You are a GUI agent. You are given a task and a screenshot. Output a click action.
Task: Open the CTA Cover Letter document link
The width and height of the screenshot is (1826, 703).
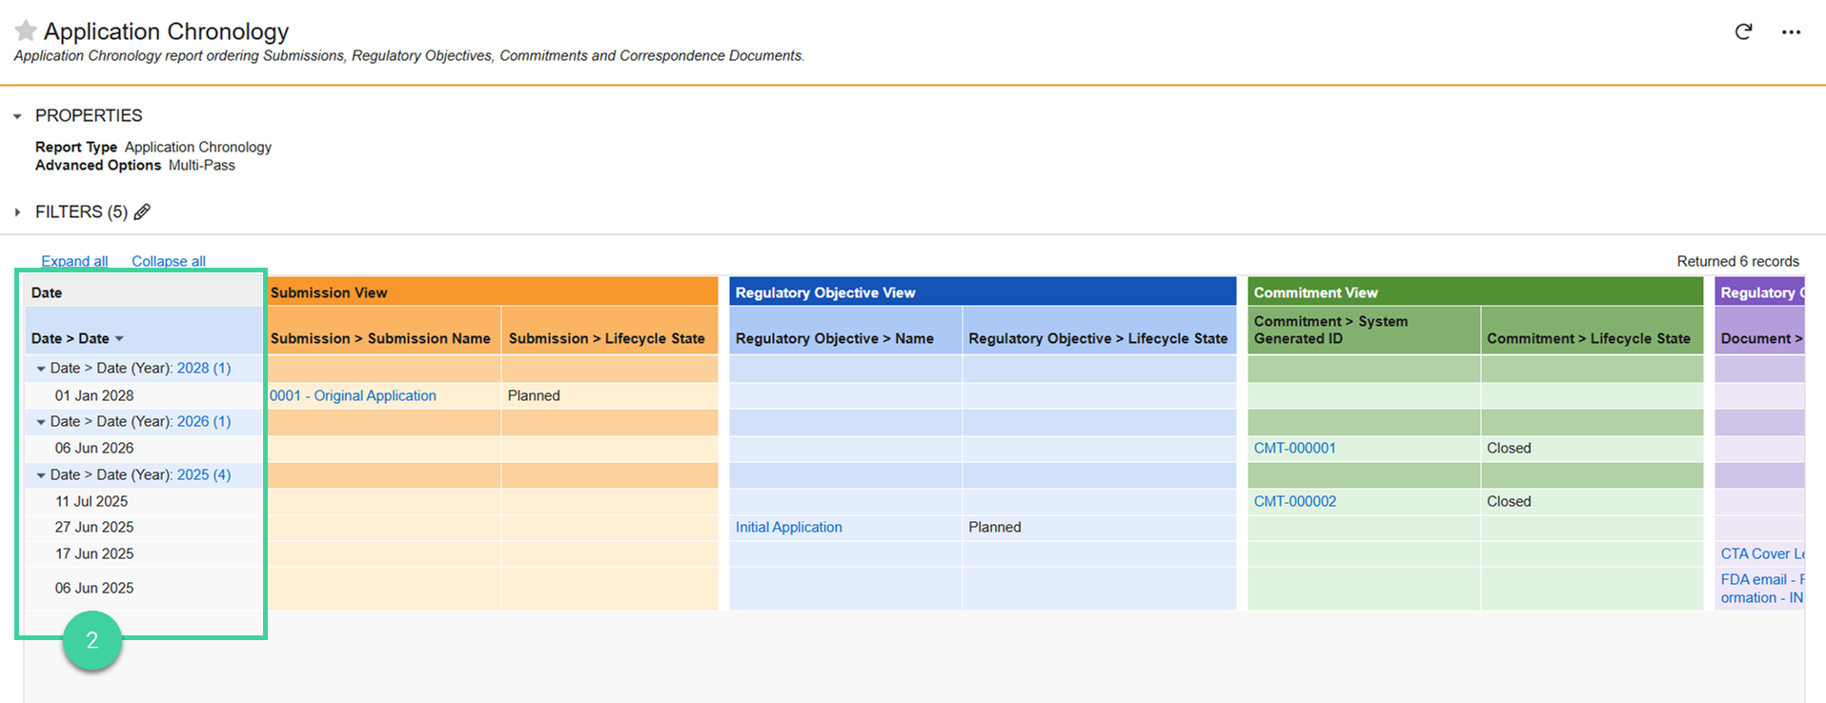1762,553
